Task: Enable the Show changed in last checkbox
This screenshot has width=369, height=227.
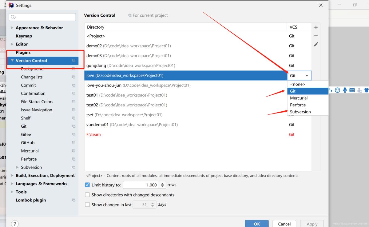Action: pyautogui.click(x=87, y=205)
